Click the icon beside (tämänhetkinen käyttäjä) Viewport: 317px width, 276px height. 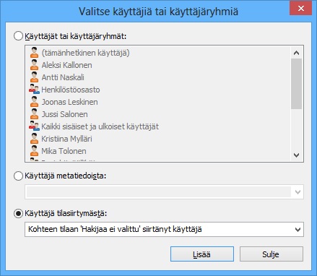click(34, 53)
